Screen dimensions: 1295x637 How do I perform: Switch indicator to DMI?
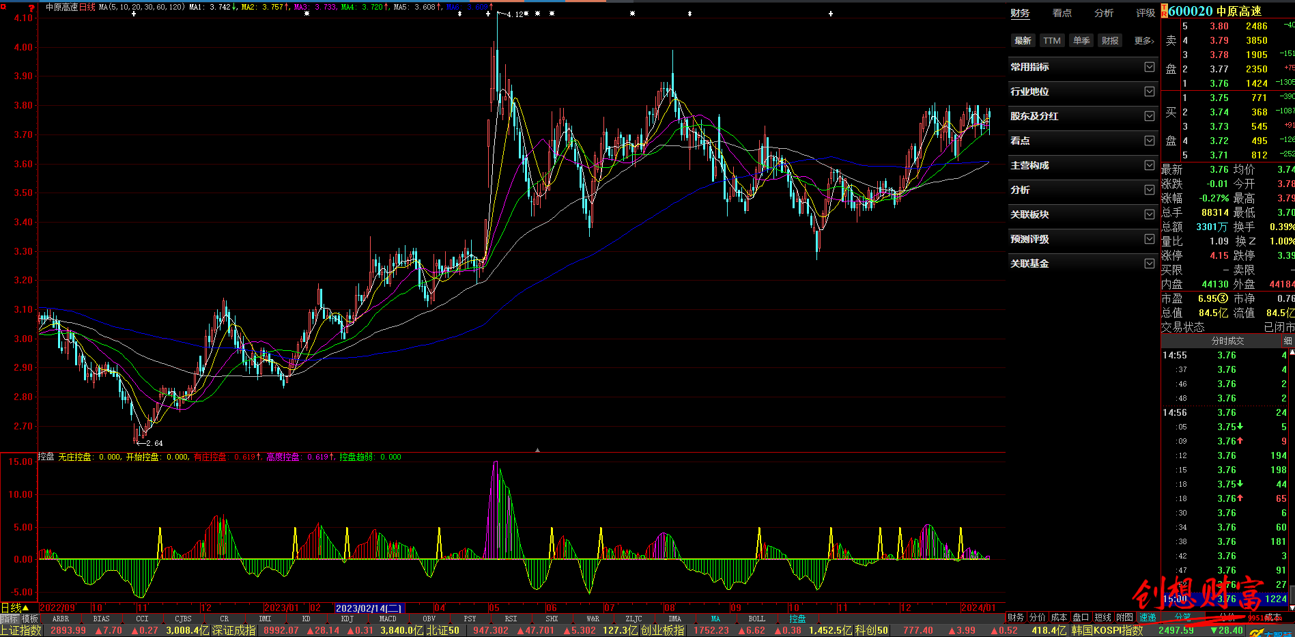pyautogui.click(x=265, y=619)
